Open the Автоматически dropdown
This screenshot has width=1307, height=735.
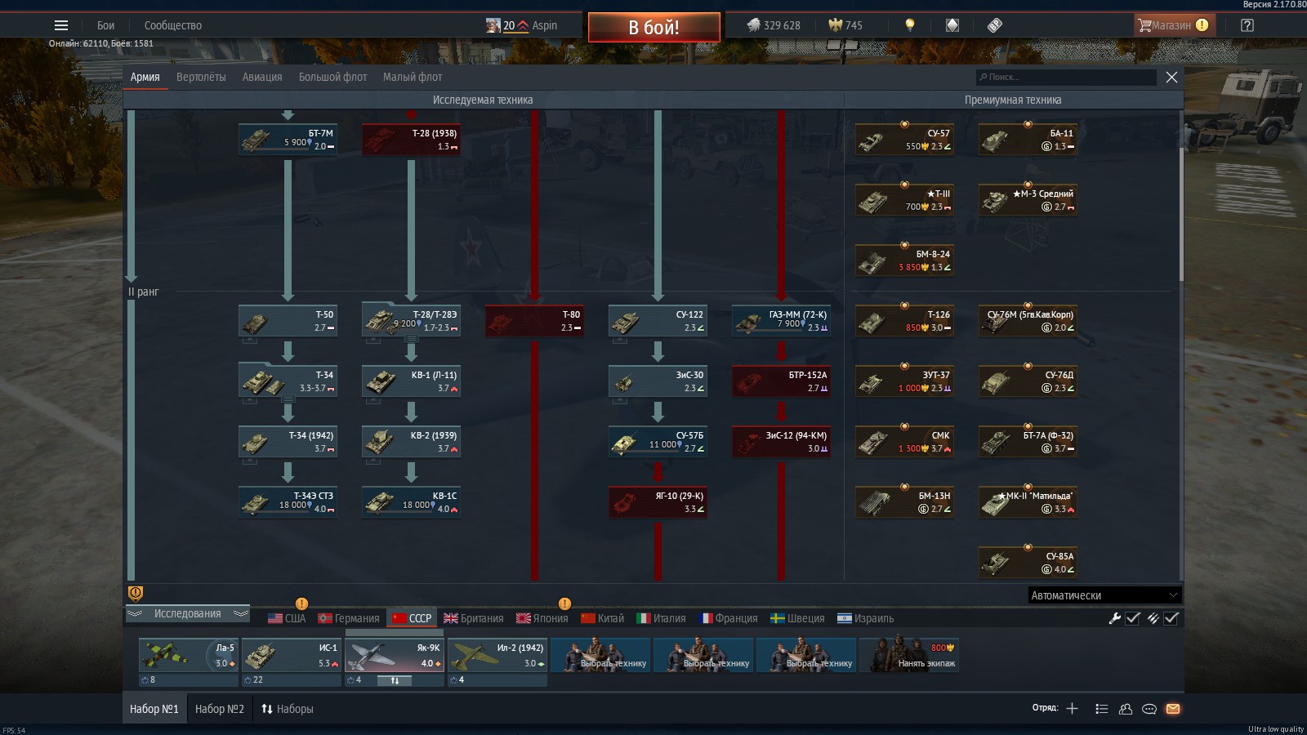(x=1104, y=595)
